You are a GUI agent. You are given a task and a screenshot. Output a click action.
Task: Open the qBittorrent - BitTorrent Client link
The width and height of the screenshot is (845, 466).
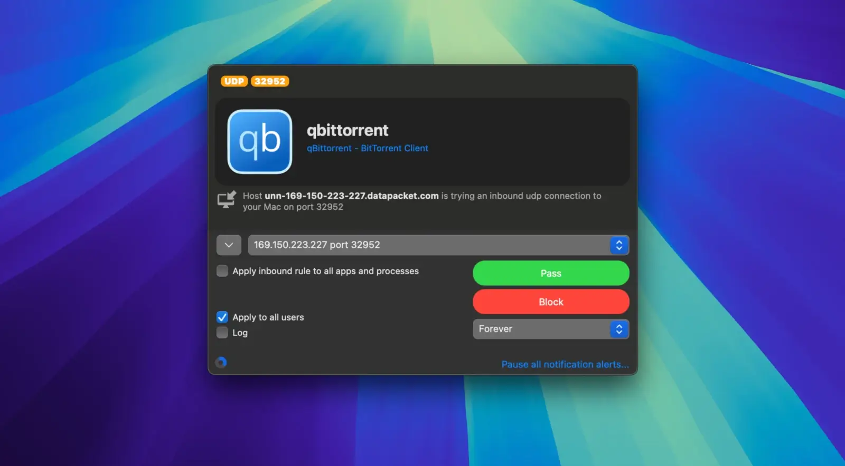point(367,149)
